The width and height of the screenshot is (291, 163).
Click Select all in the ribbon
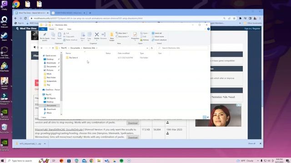pos(156,33)
